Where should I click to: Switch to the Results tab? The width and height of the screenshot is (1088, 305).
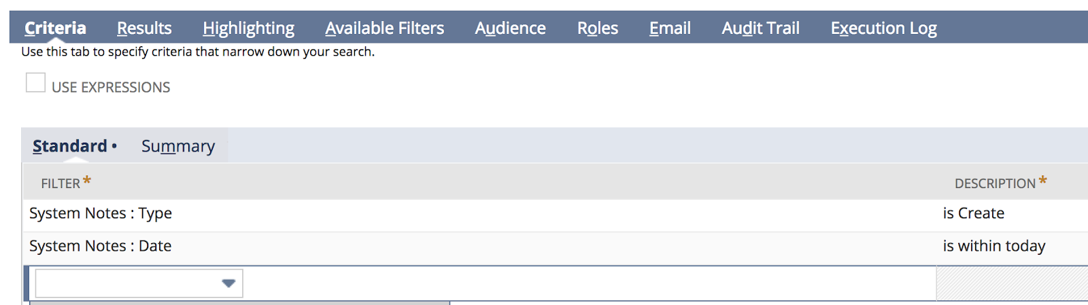144,28
